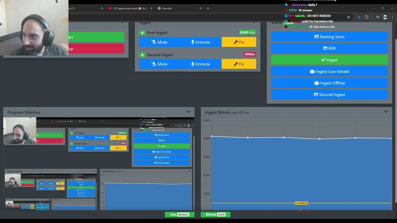Click the 4,000 y-axis label
Image resolution: width=397 pixels, height=223 pixels.
207,175
